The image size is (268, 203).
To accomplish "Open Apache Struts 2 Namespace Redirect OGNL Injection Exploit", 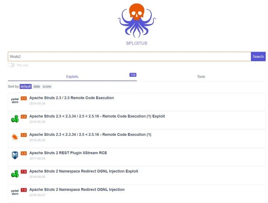I will pyautogui.click(x=84, y=171).
